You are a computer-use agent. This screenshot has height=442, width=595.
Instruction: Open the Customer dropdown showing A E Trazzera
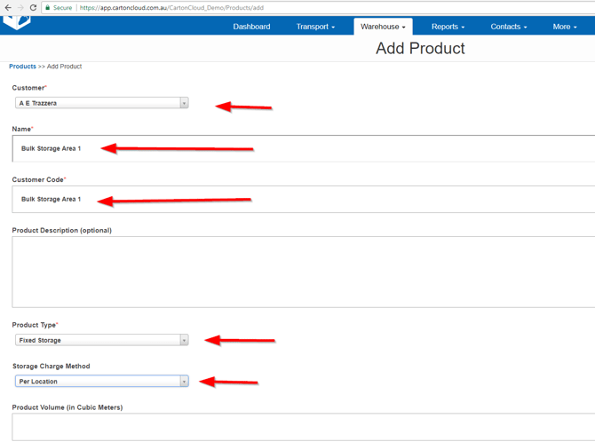pyautogui.click(x=101, y=103)
